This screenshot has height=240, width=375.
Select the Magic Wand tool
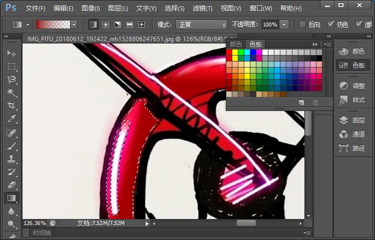tap(11, 92)
